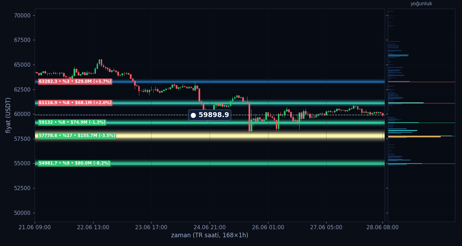The width and height of the screenshot is (462, 246).
Task: Click the fiyat (USDT) axis label
Action: [8, 115]
